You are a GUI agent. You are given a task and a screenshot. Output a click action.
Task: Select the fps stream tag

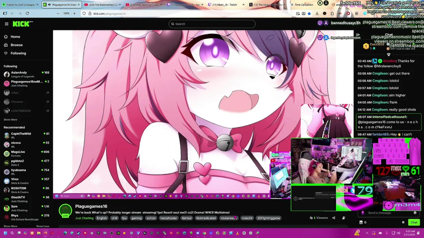(x=124, y=218)
